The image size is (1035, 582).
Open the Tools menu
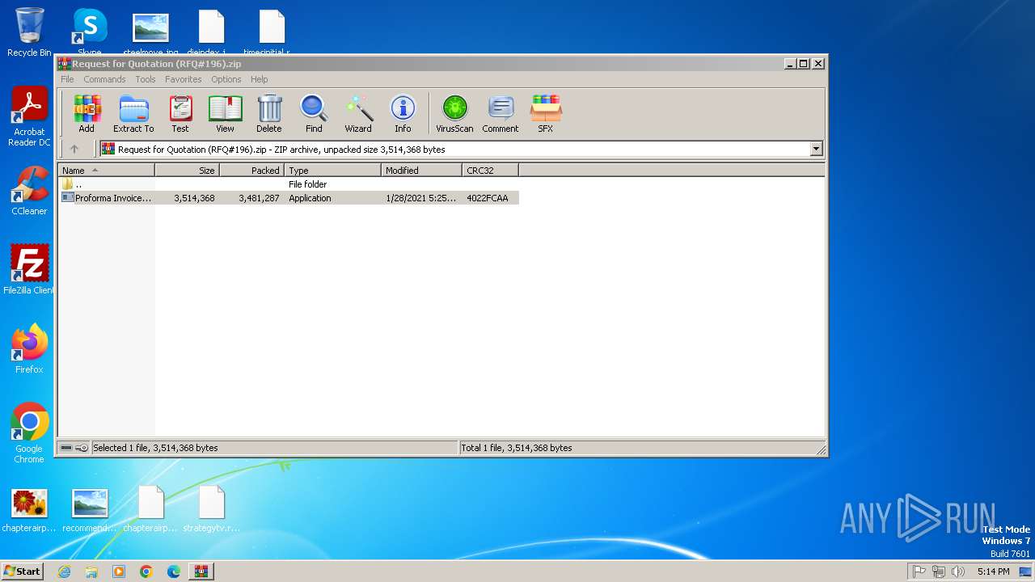[146, 79]
